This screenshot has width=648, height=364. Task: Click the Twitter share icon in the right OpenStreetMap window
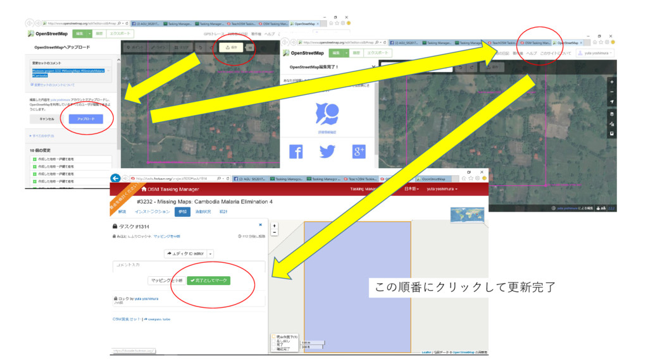point(327,152)
